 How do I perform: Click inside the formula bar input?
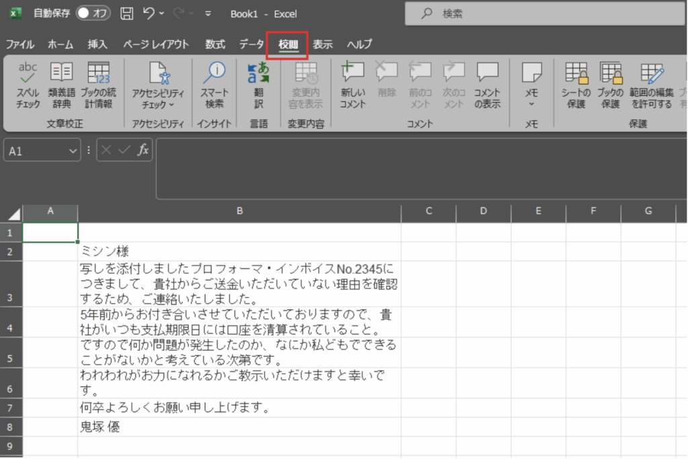421,169
